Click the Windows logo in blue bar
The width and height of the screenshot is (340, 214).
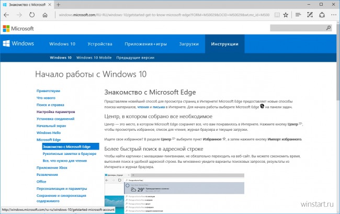click(18, 43)
